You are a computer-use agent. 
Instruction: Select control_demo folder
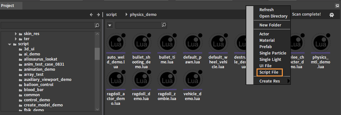(x=37, y=100)
